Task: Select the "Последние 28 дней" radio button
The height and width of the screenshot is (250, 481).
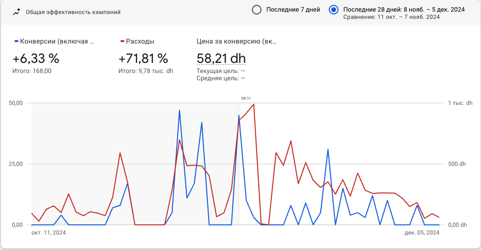Action: (x=333, y=10)
